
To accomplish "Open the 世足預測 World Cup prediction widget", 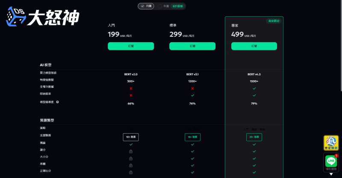I will coord(331,143).
